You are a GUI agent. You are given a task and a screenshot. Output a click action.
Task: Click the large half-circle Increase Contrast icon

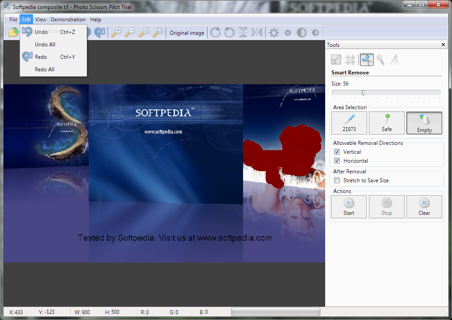pyautogui.click(x=301, y=33)
